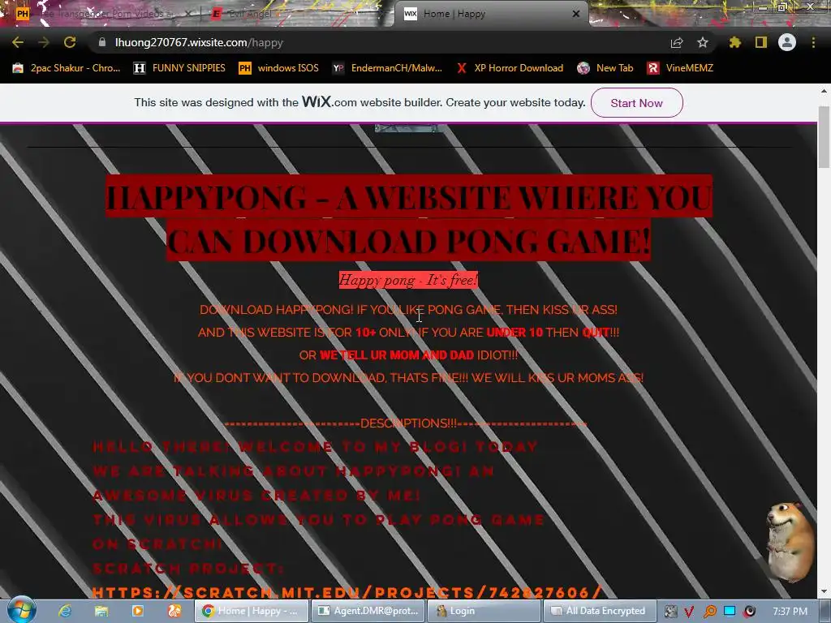Viewport: 831px width, 623px height.
Task: Click the page vertical scrollbar thumb
Action: point(824,136)
